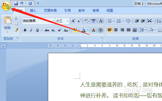This screenshot has width=162, height=101.
Task: Undo the last action
Action: pos(22,3)
